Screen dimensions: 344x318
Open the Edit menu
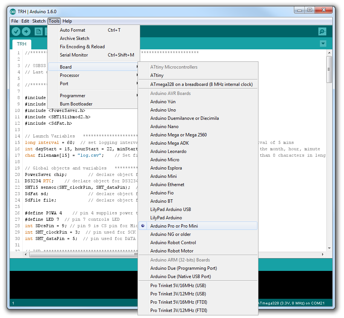25,21
